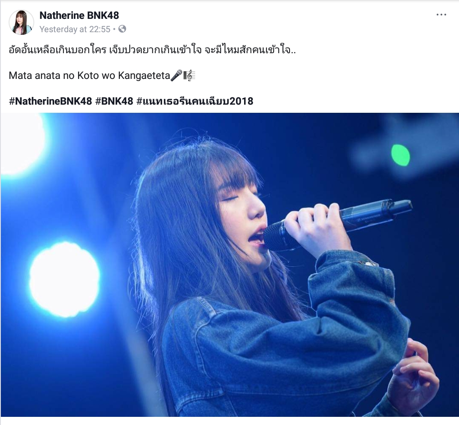Screen dimensions: 459x425
Task: Click the word Kangaeteta in the post
Action: click(144, 75)
